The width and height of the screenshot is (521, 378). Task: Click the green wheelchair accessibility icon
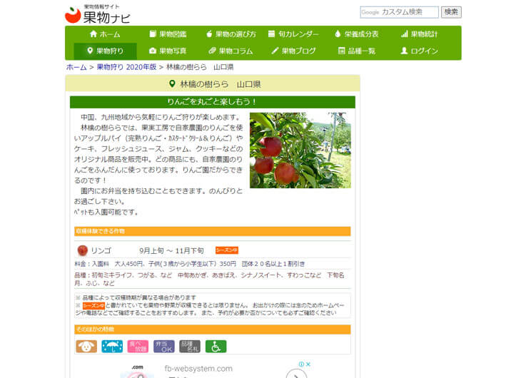click(216, 347)
